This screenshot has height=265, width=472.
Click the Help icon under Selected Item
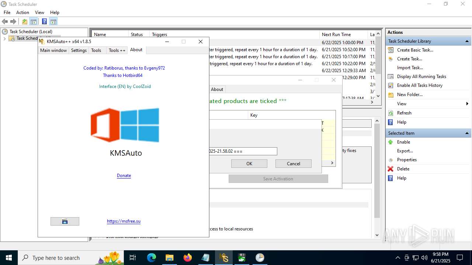pyautogui.click(x=391, y=178)
